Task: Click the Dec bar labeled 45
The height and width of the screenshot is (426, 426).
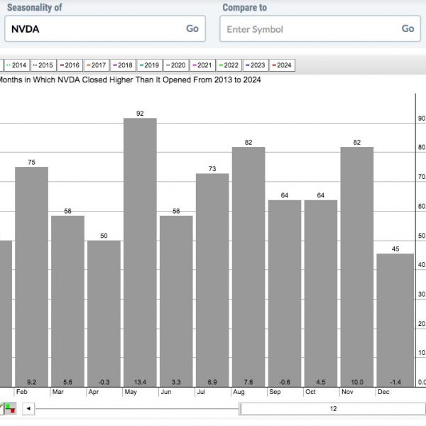Action: tap(395, 320)
